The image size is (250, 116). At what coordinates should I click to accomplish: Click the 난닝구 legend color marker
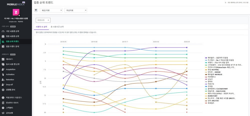[x=206, y=79]
